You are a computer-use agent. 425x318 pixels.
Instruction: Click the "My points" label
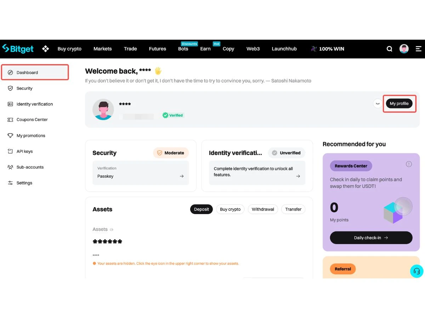(x=339, y=220)
